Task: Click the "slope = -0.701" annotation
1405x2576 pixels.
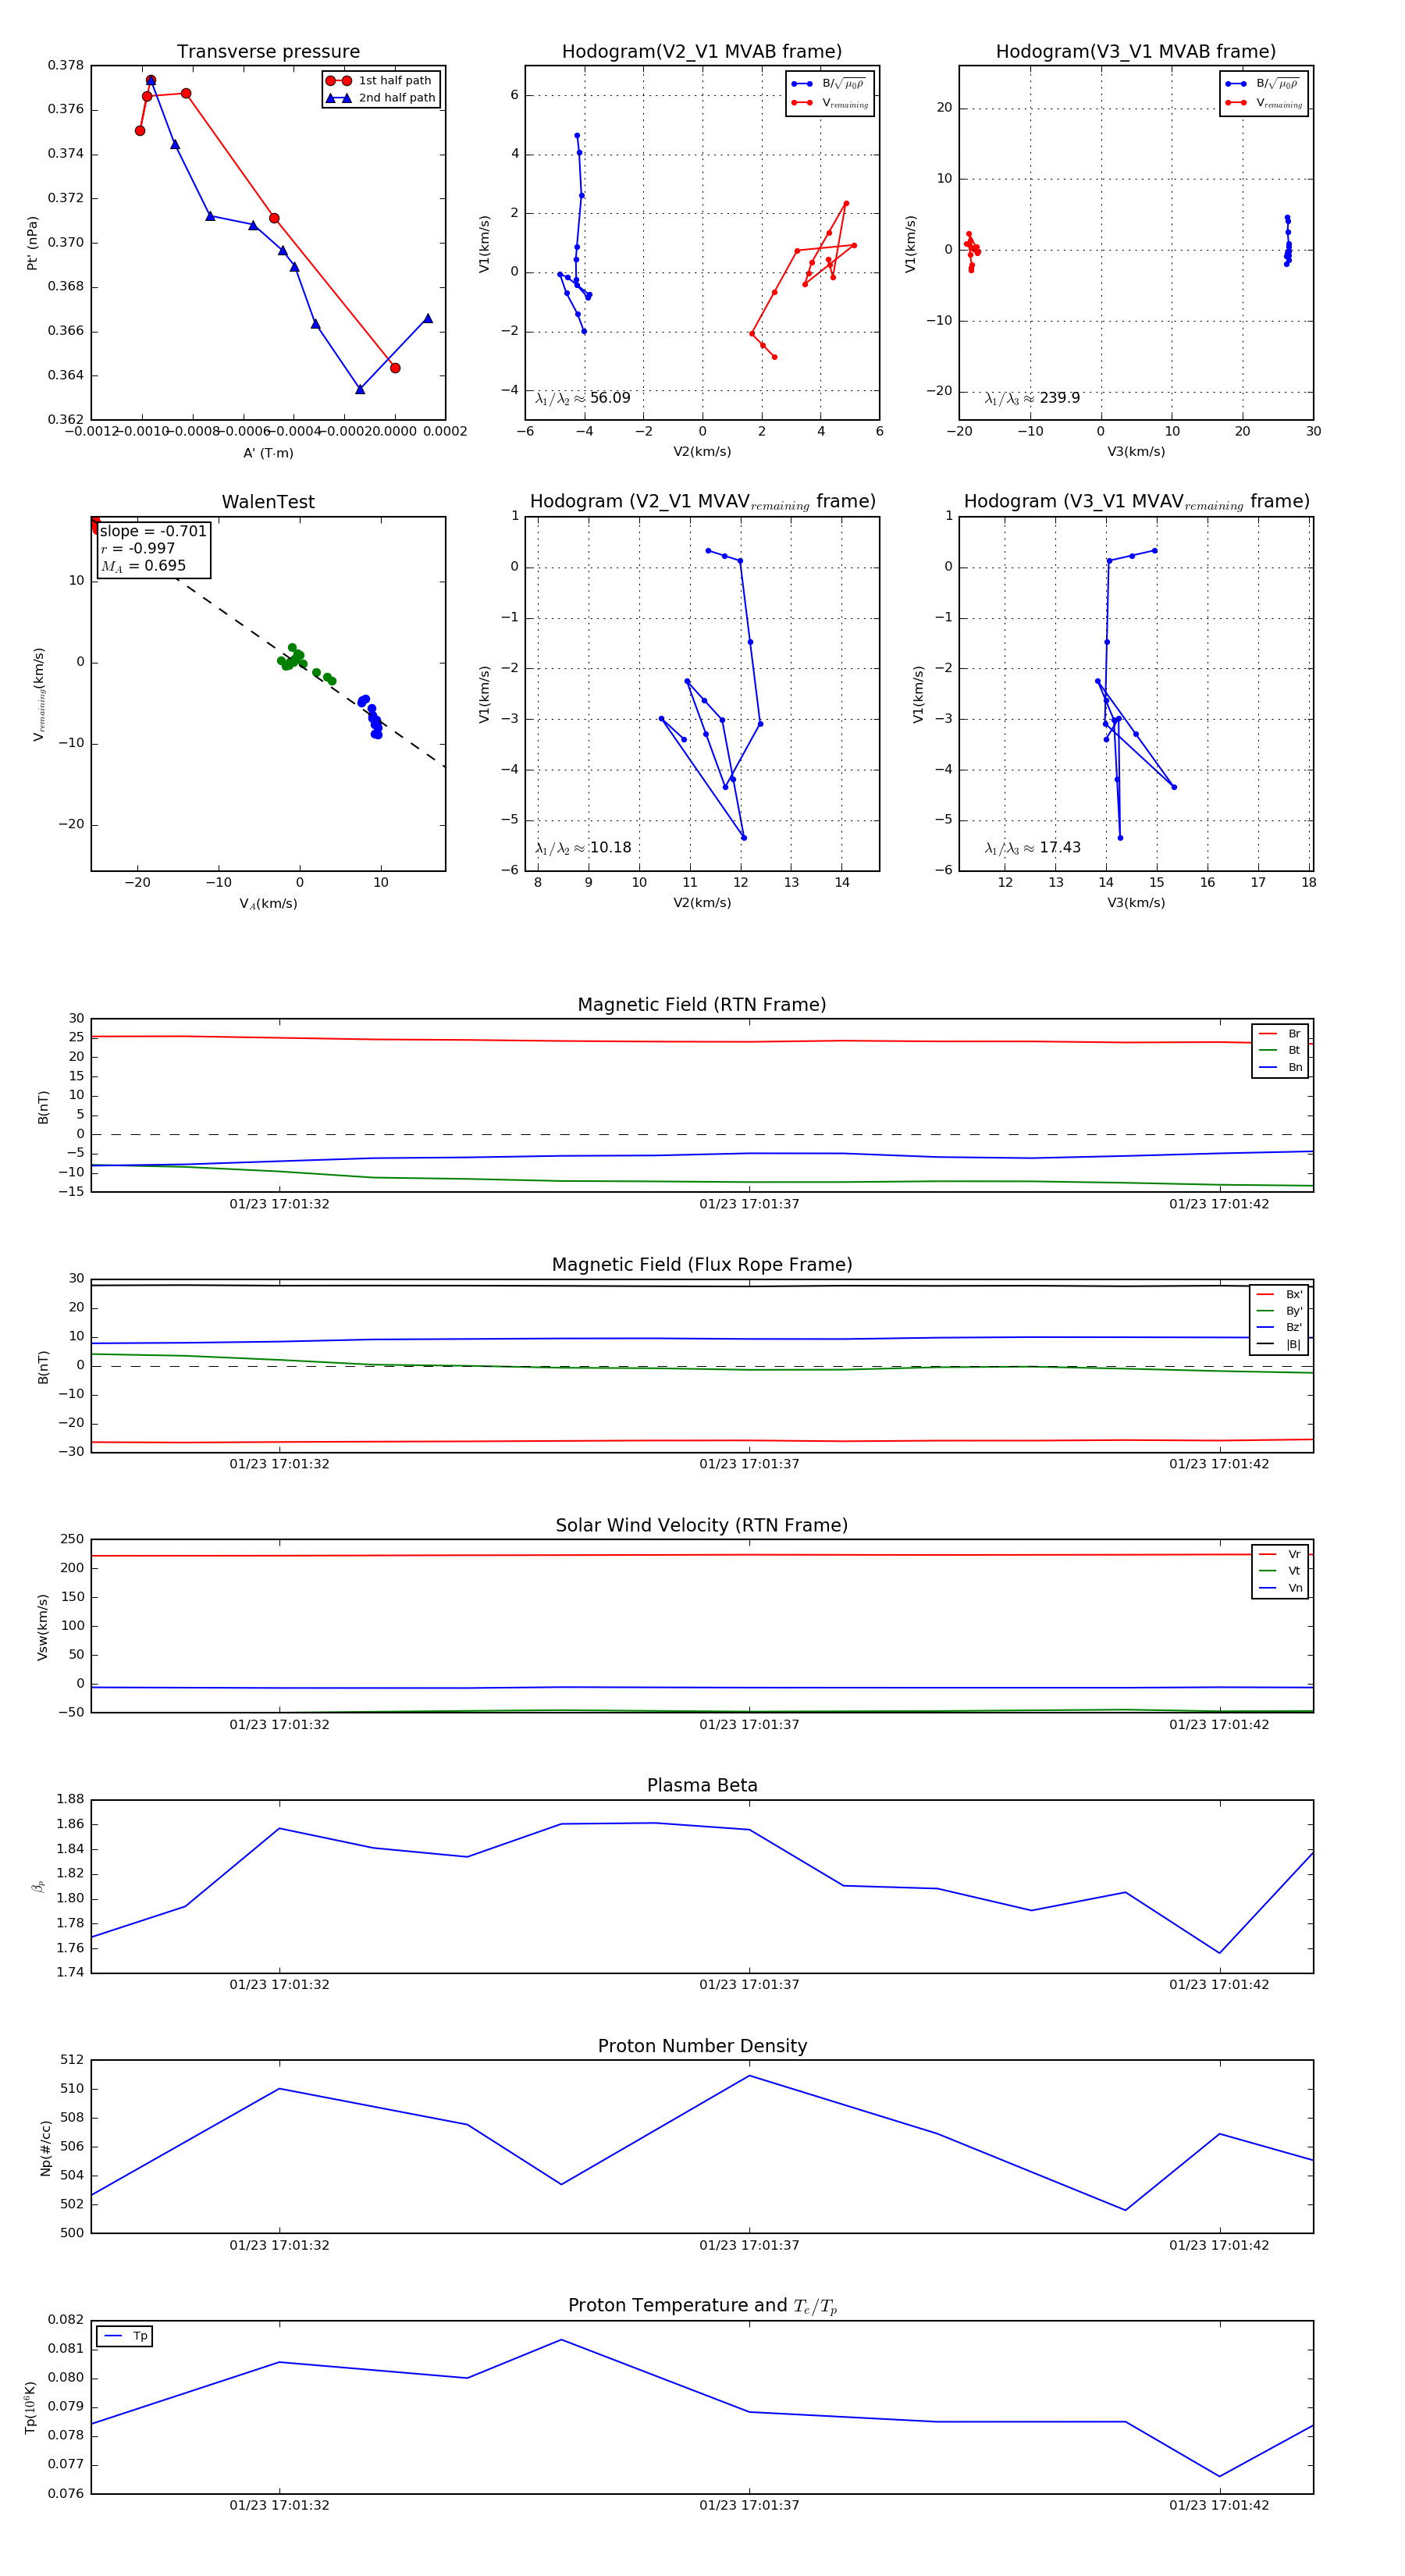Action: [x=153, y=531]
